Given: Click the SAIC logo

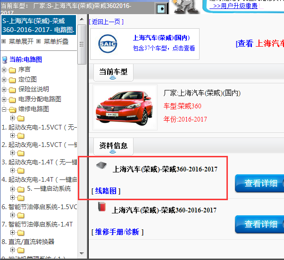Looking at the screenshot, I should click(x=108, y=44).
